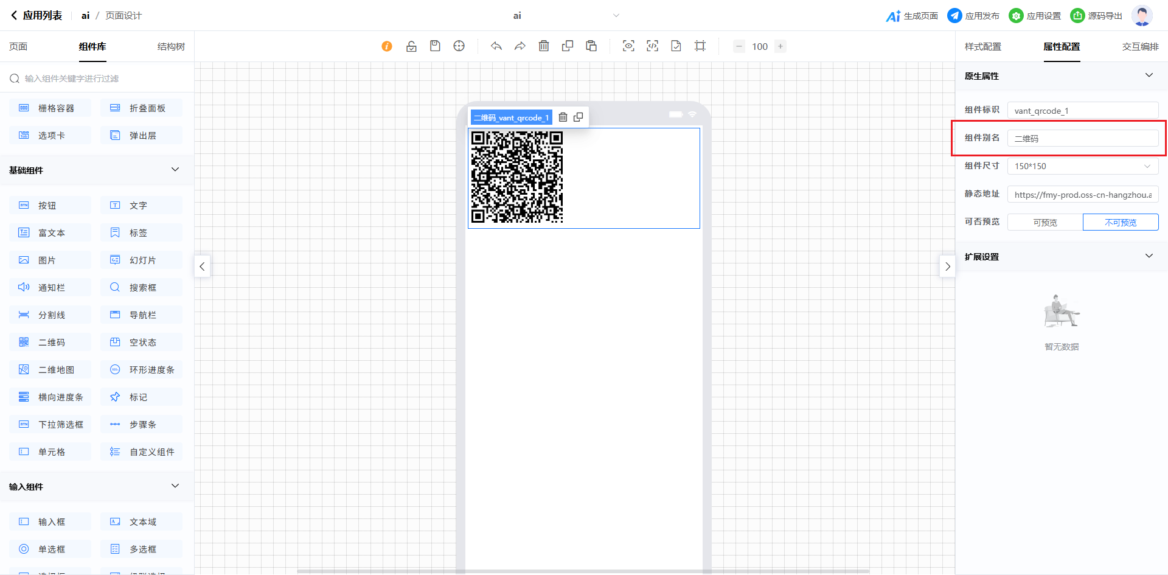Screen dimensions: 1168x575
Task: Switch to the 结构树 tab
Action: point(171,47)
